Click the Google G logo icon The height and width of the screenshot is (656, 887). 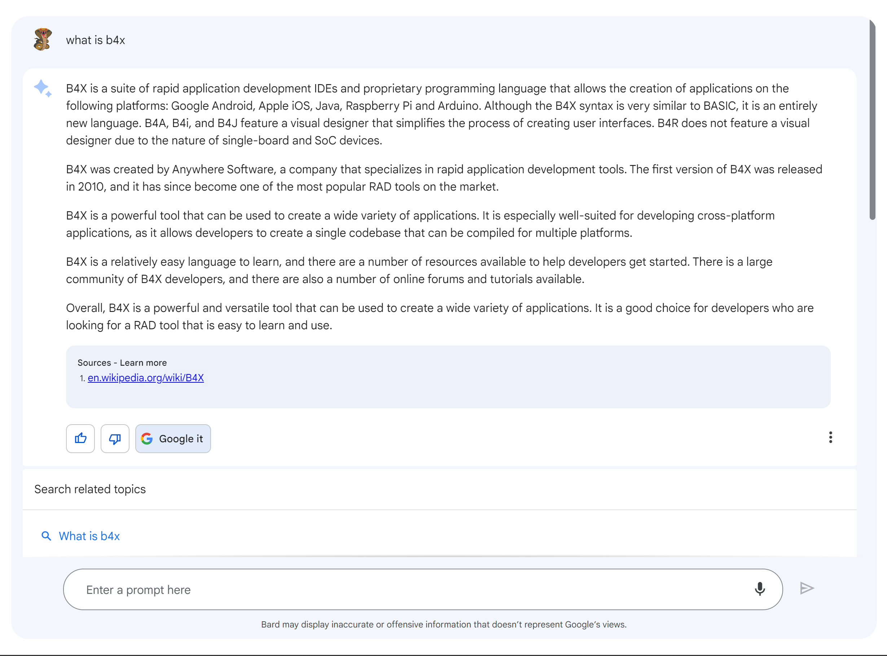[147, 438]
